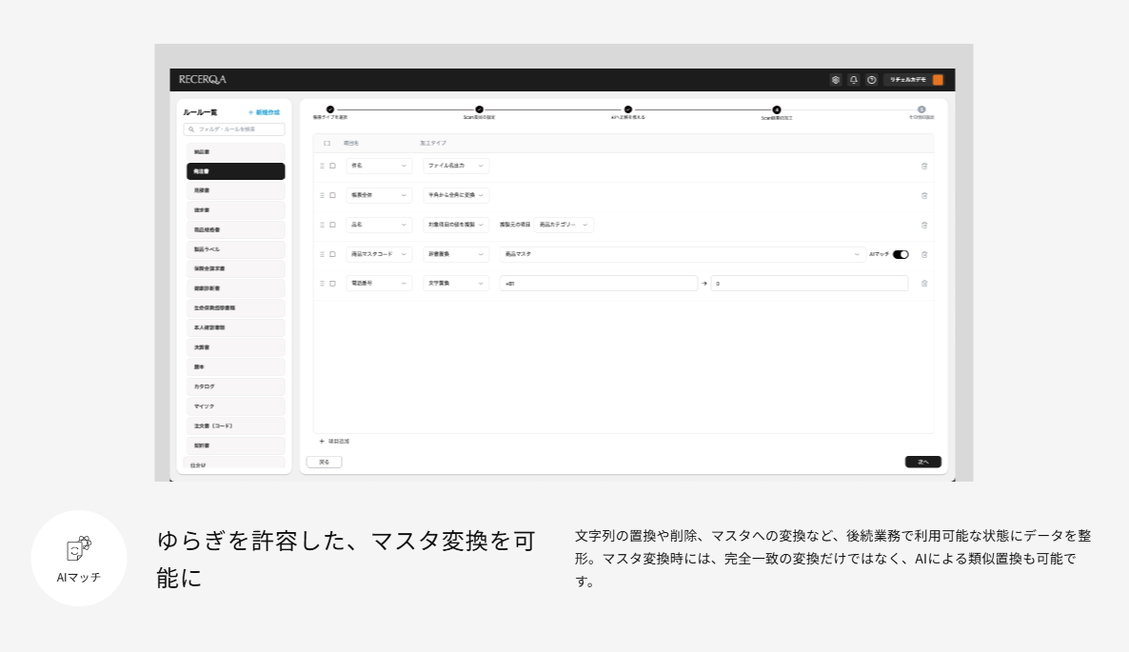The width and height of the screenshot is (1129, 652).
Task: Open the help icon next to notifications
Action: click(x=871, y=80)
